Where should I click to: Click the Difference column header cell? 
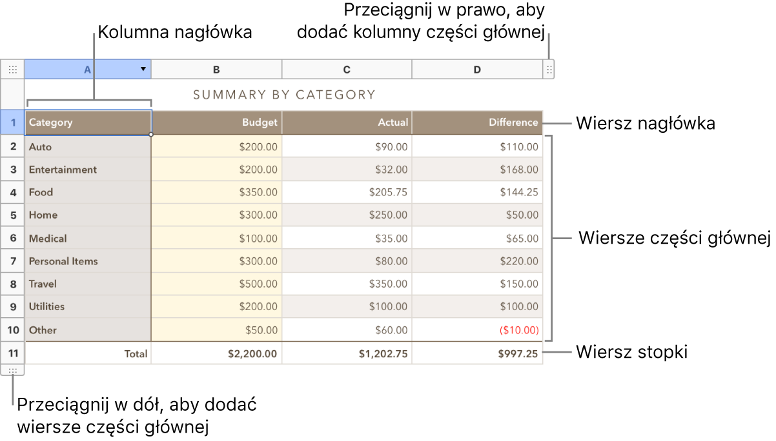[477, 122]
